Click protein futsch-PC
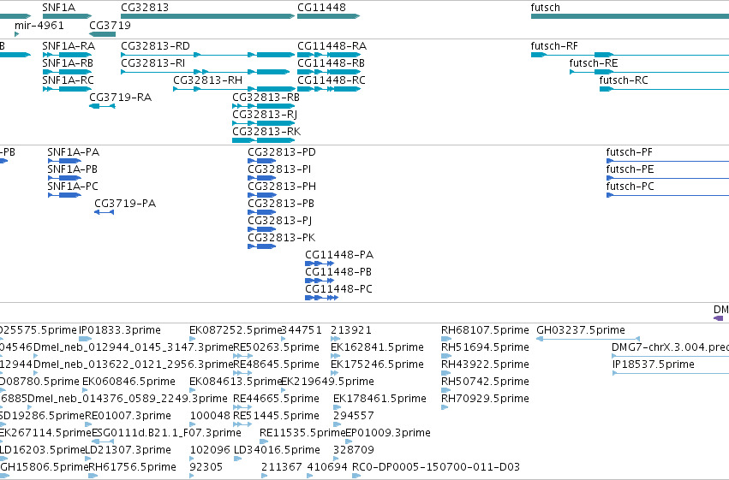This screenshot has width=729, height=480. pos(667,195)
